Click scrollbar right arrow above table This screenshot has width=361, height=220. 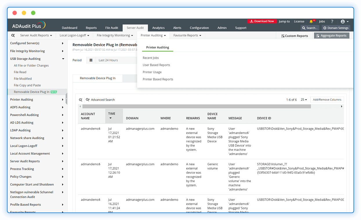click(x=342, y=107)
